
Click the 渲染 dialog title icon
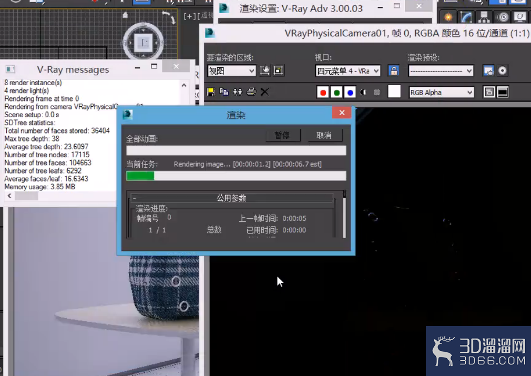[x=128, y=115]
